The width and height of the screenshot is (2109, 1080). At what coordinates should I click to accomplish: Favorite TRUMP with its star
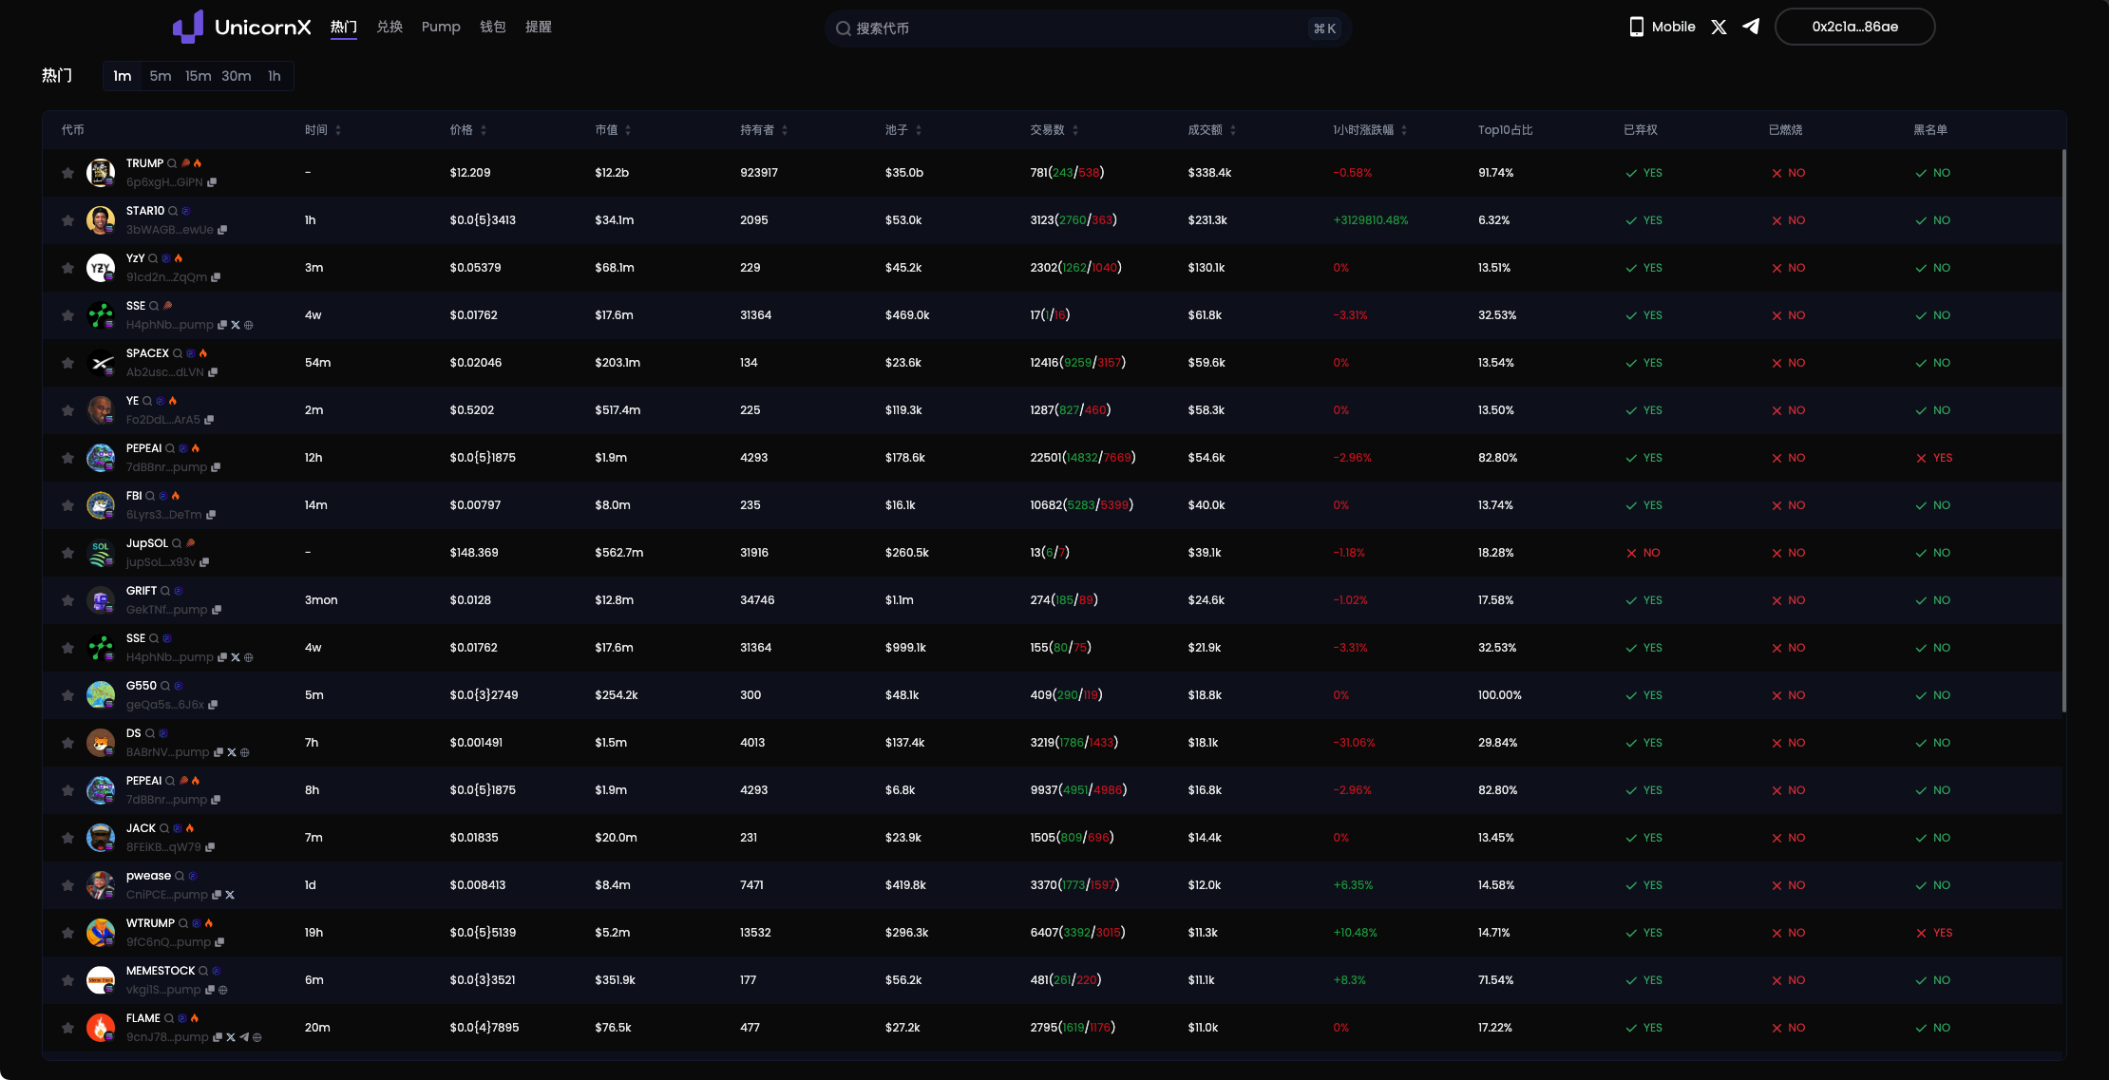point(67,173)
